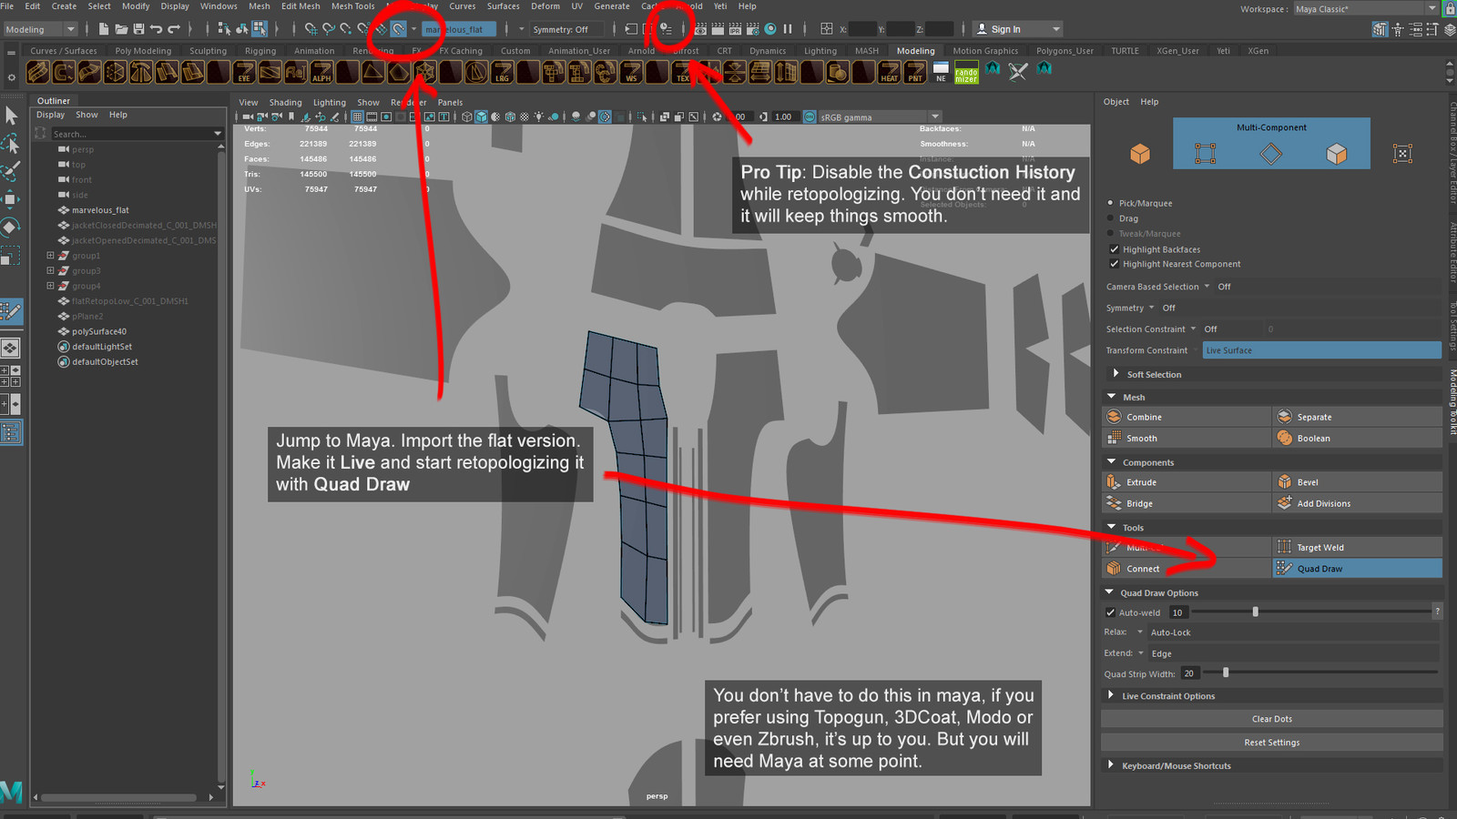Toggle viewport textured display icon

(x=525, y=116)
